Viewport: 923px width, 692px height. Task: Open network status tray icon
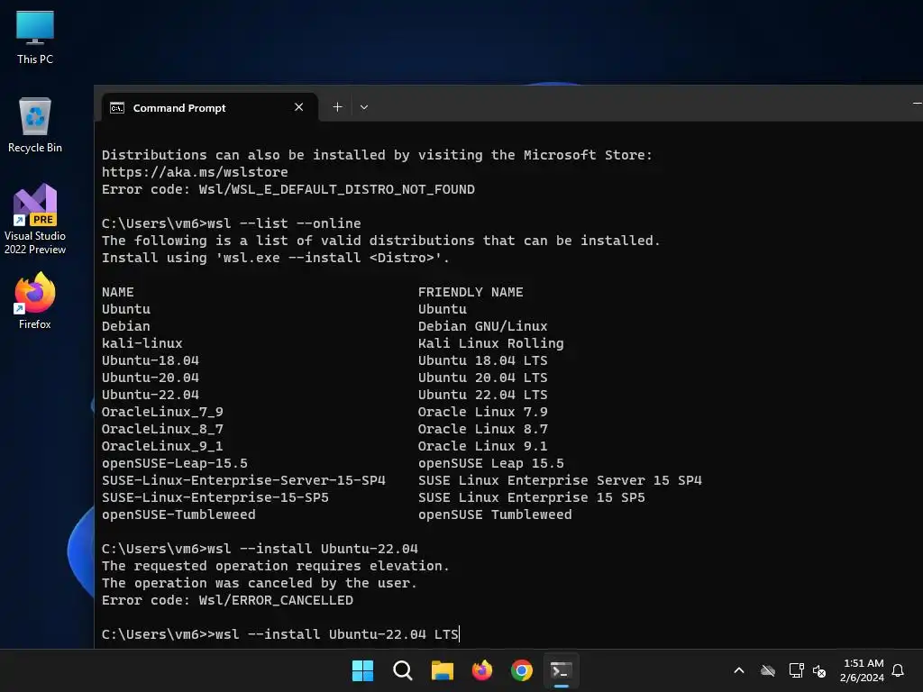(x=796, y=670)
